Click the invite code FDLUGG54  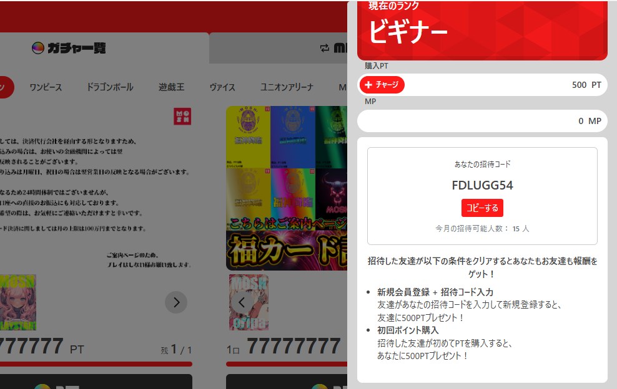click(x=482, y=185)
